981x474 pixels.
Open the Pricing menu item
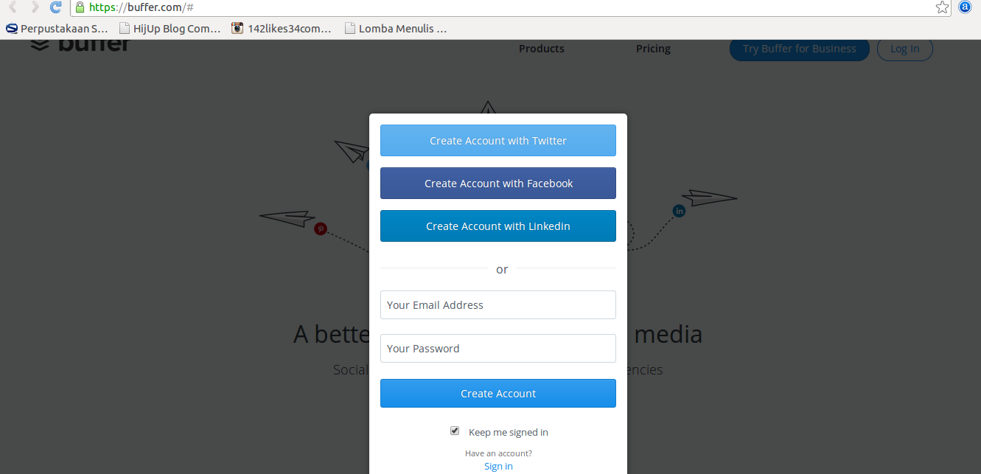click(x=654, y=49)
